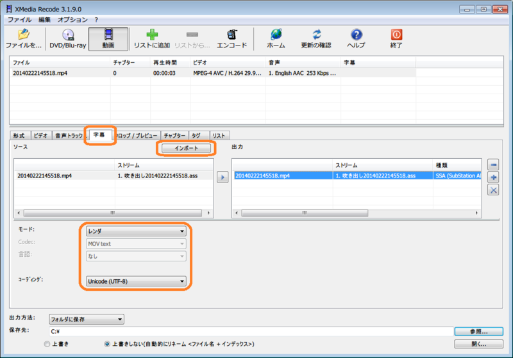Click the 種類 column header in output

pos(457,165)
